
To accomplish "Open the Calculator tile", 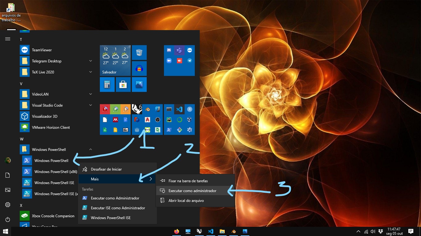I will (107, 85).
